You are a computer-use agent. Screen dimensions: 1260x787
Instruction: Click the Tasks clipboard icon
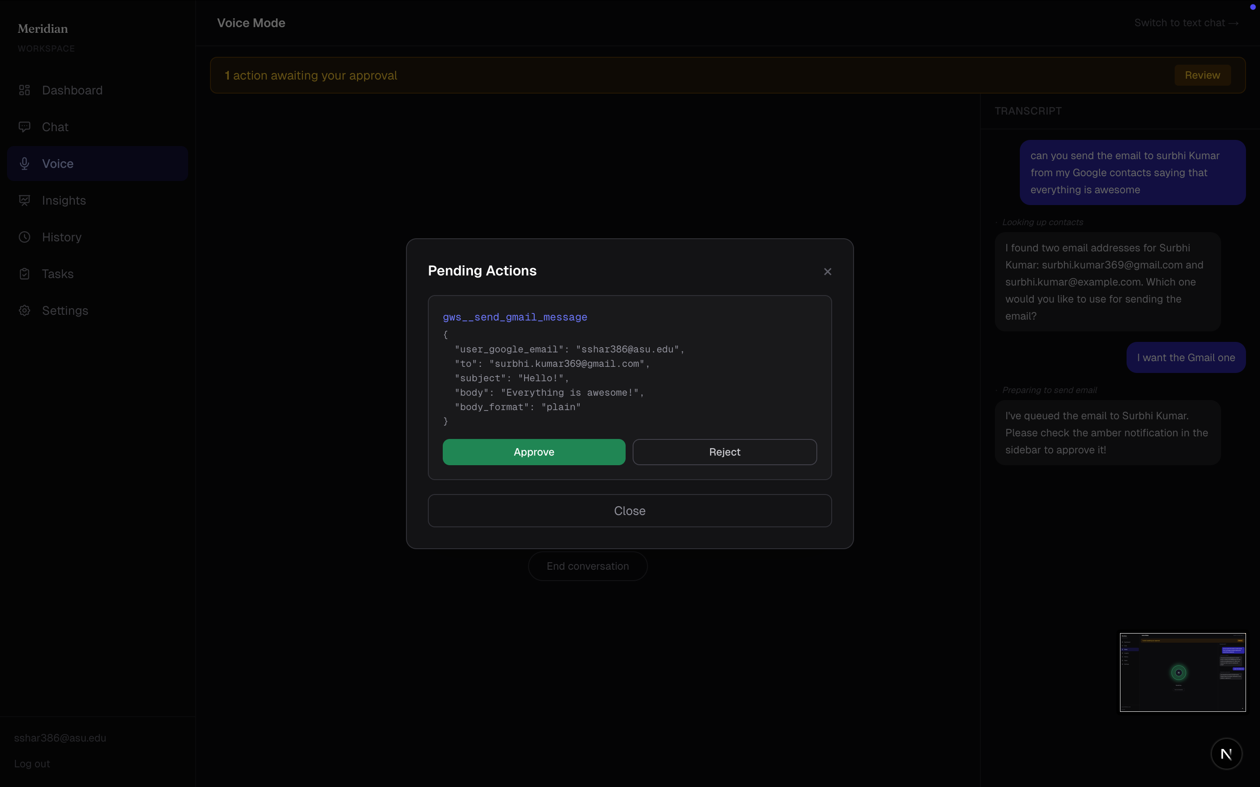pyautogui.click(x=24, y=274)
